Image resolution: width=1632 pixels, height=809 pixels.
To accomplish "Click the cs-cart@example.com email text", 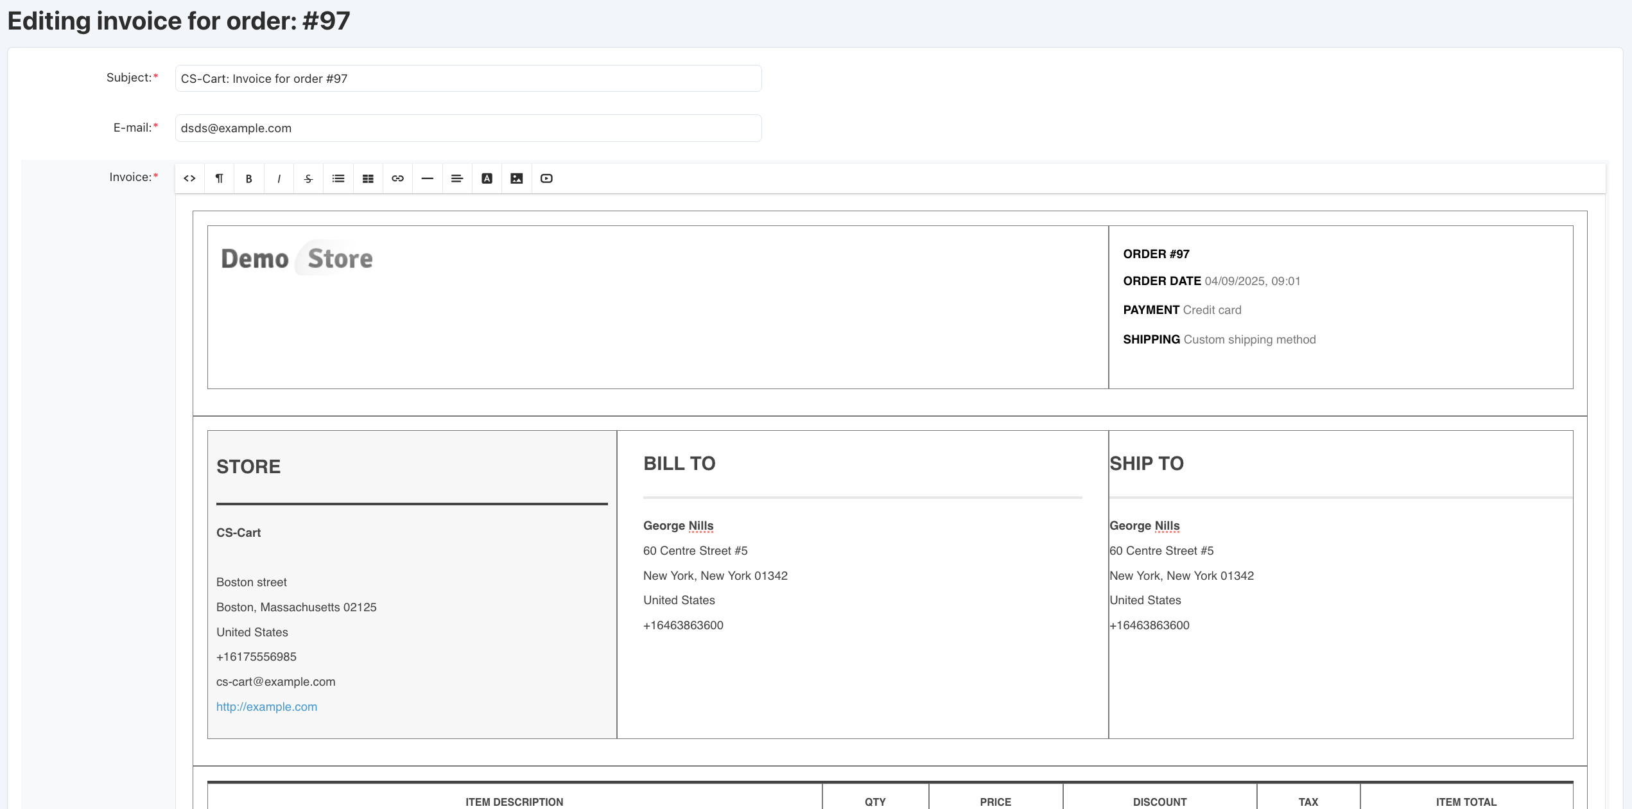I will (x=275, y=682).
